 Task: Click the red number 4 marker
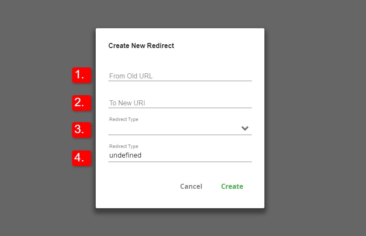(81, 158)
